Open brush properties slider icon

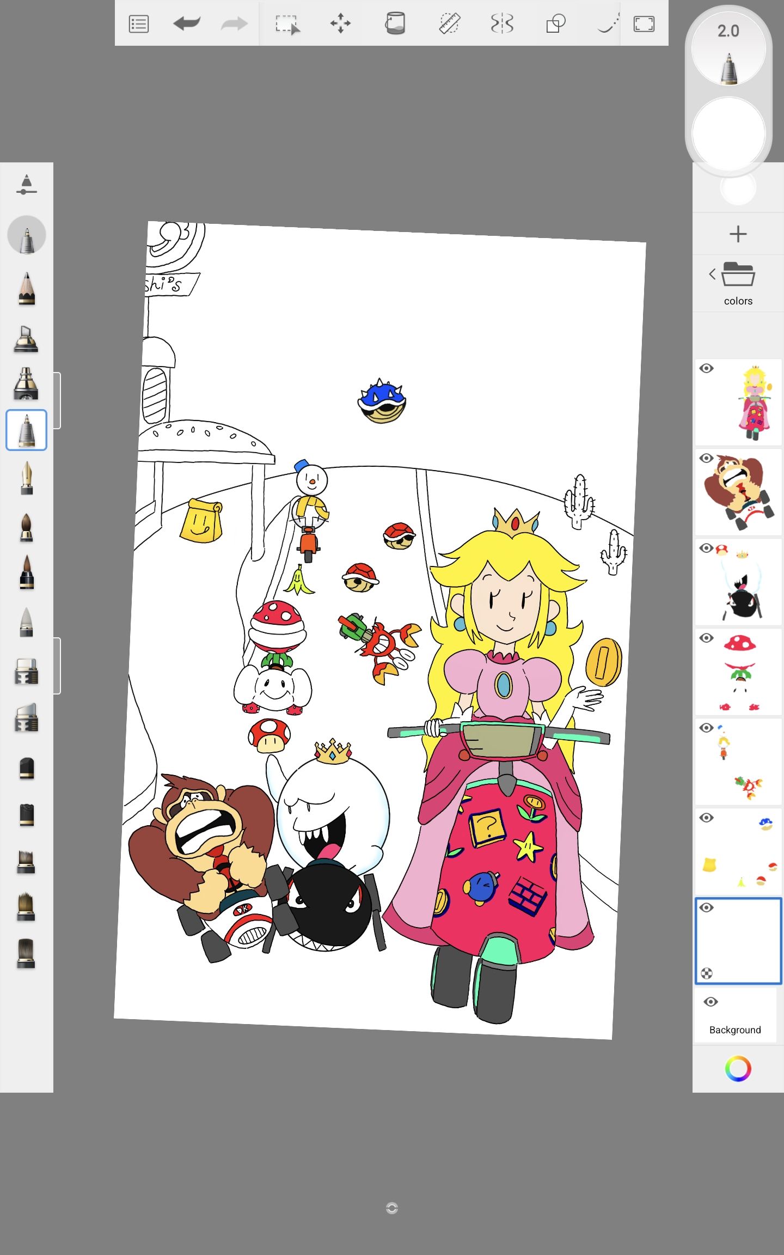pyautogui.click(x=27, y=185)
